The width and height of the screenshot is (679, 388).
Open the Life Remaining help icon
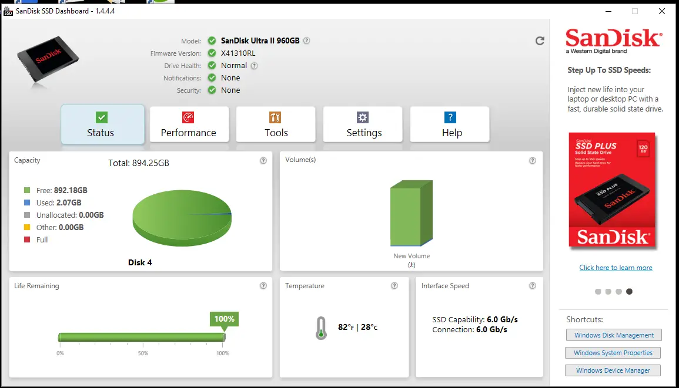263,285
